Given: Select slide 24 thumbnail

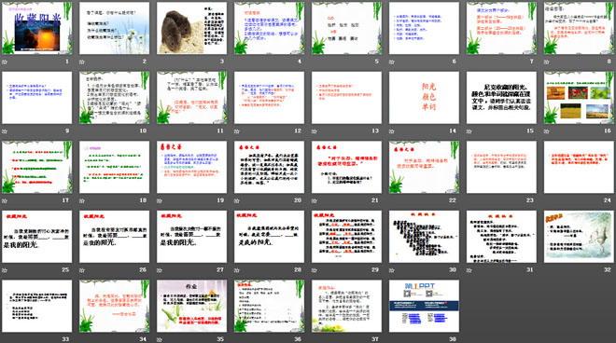Looking at the screenshot, I should point(579,167).
